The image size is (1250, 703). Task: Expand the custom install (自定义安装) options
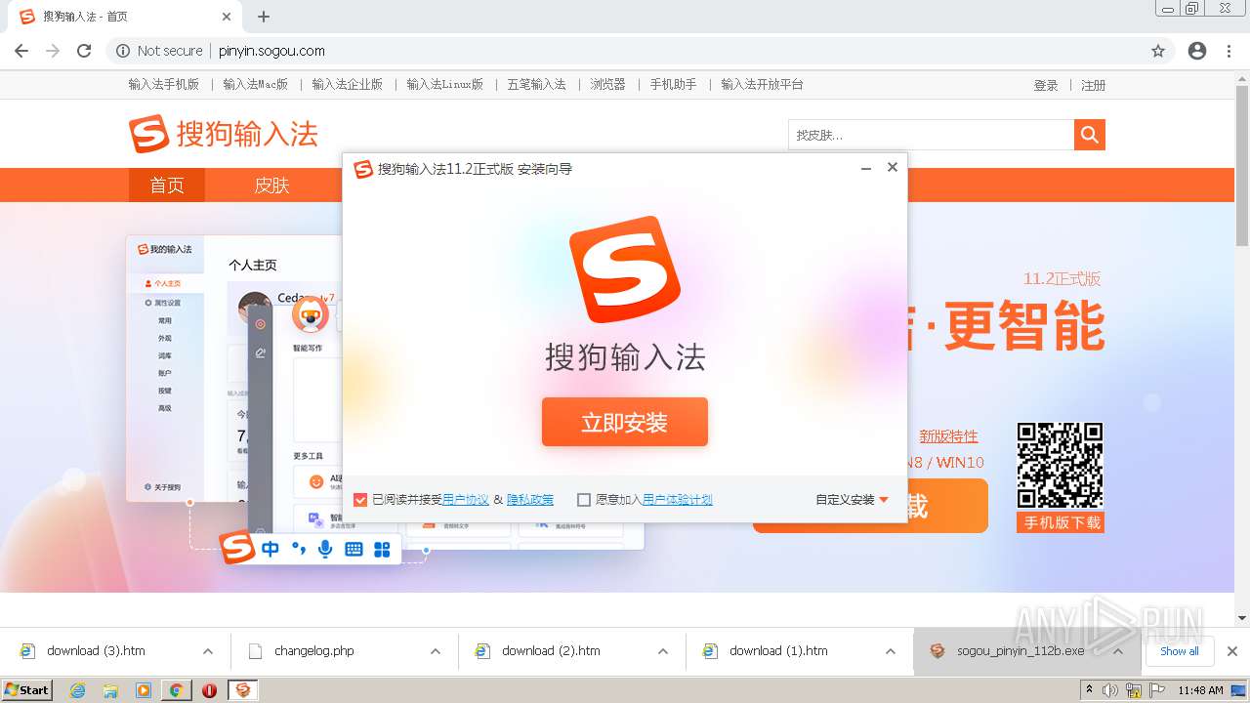[x=852, y=500]
